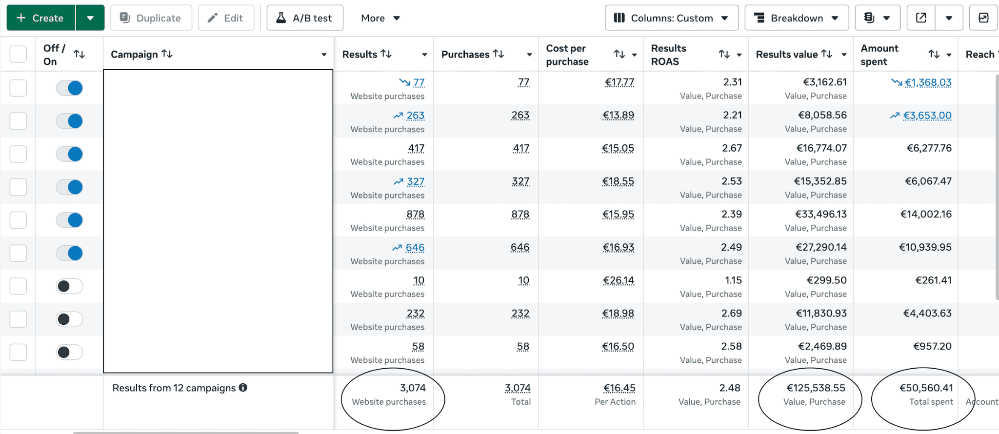The width and height of the screenshot is (999, 434).
Task: Click the vertical scrollbar at the table's right edge
Action: [997, 186]
